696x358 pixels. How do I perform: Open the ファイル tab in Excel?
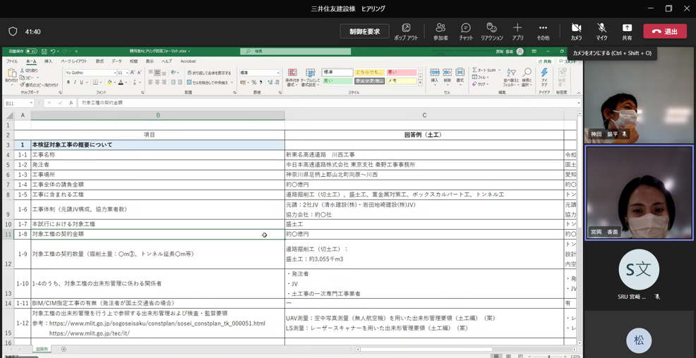point(12,61)
